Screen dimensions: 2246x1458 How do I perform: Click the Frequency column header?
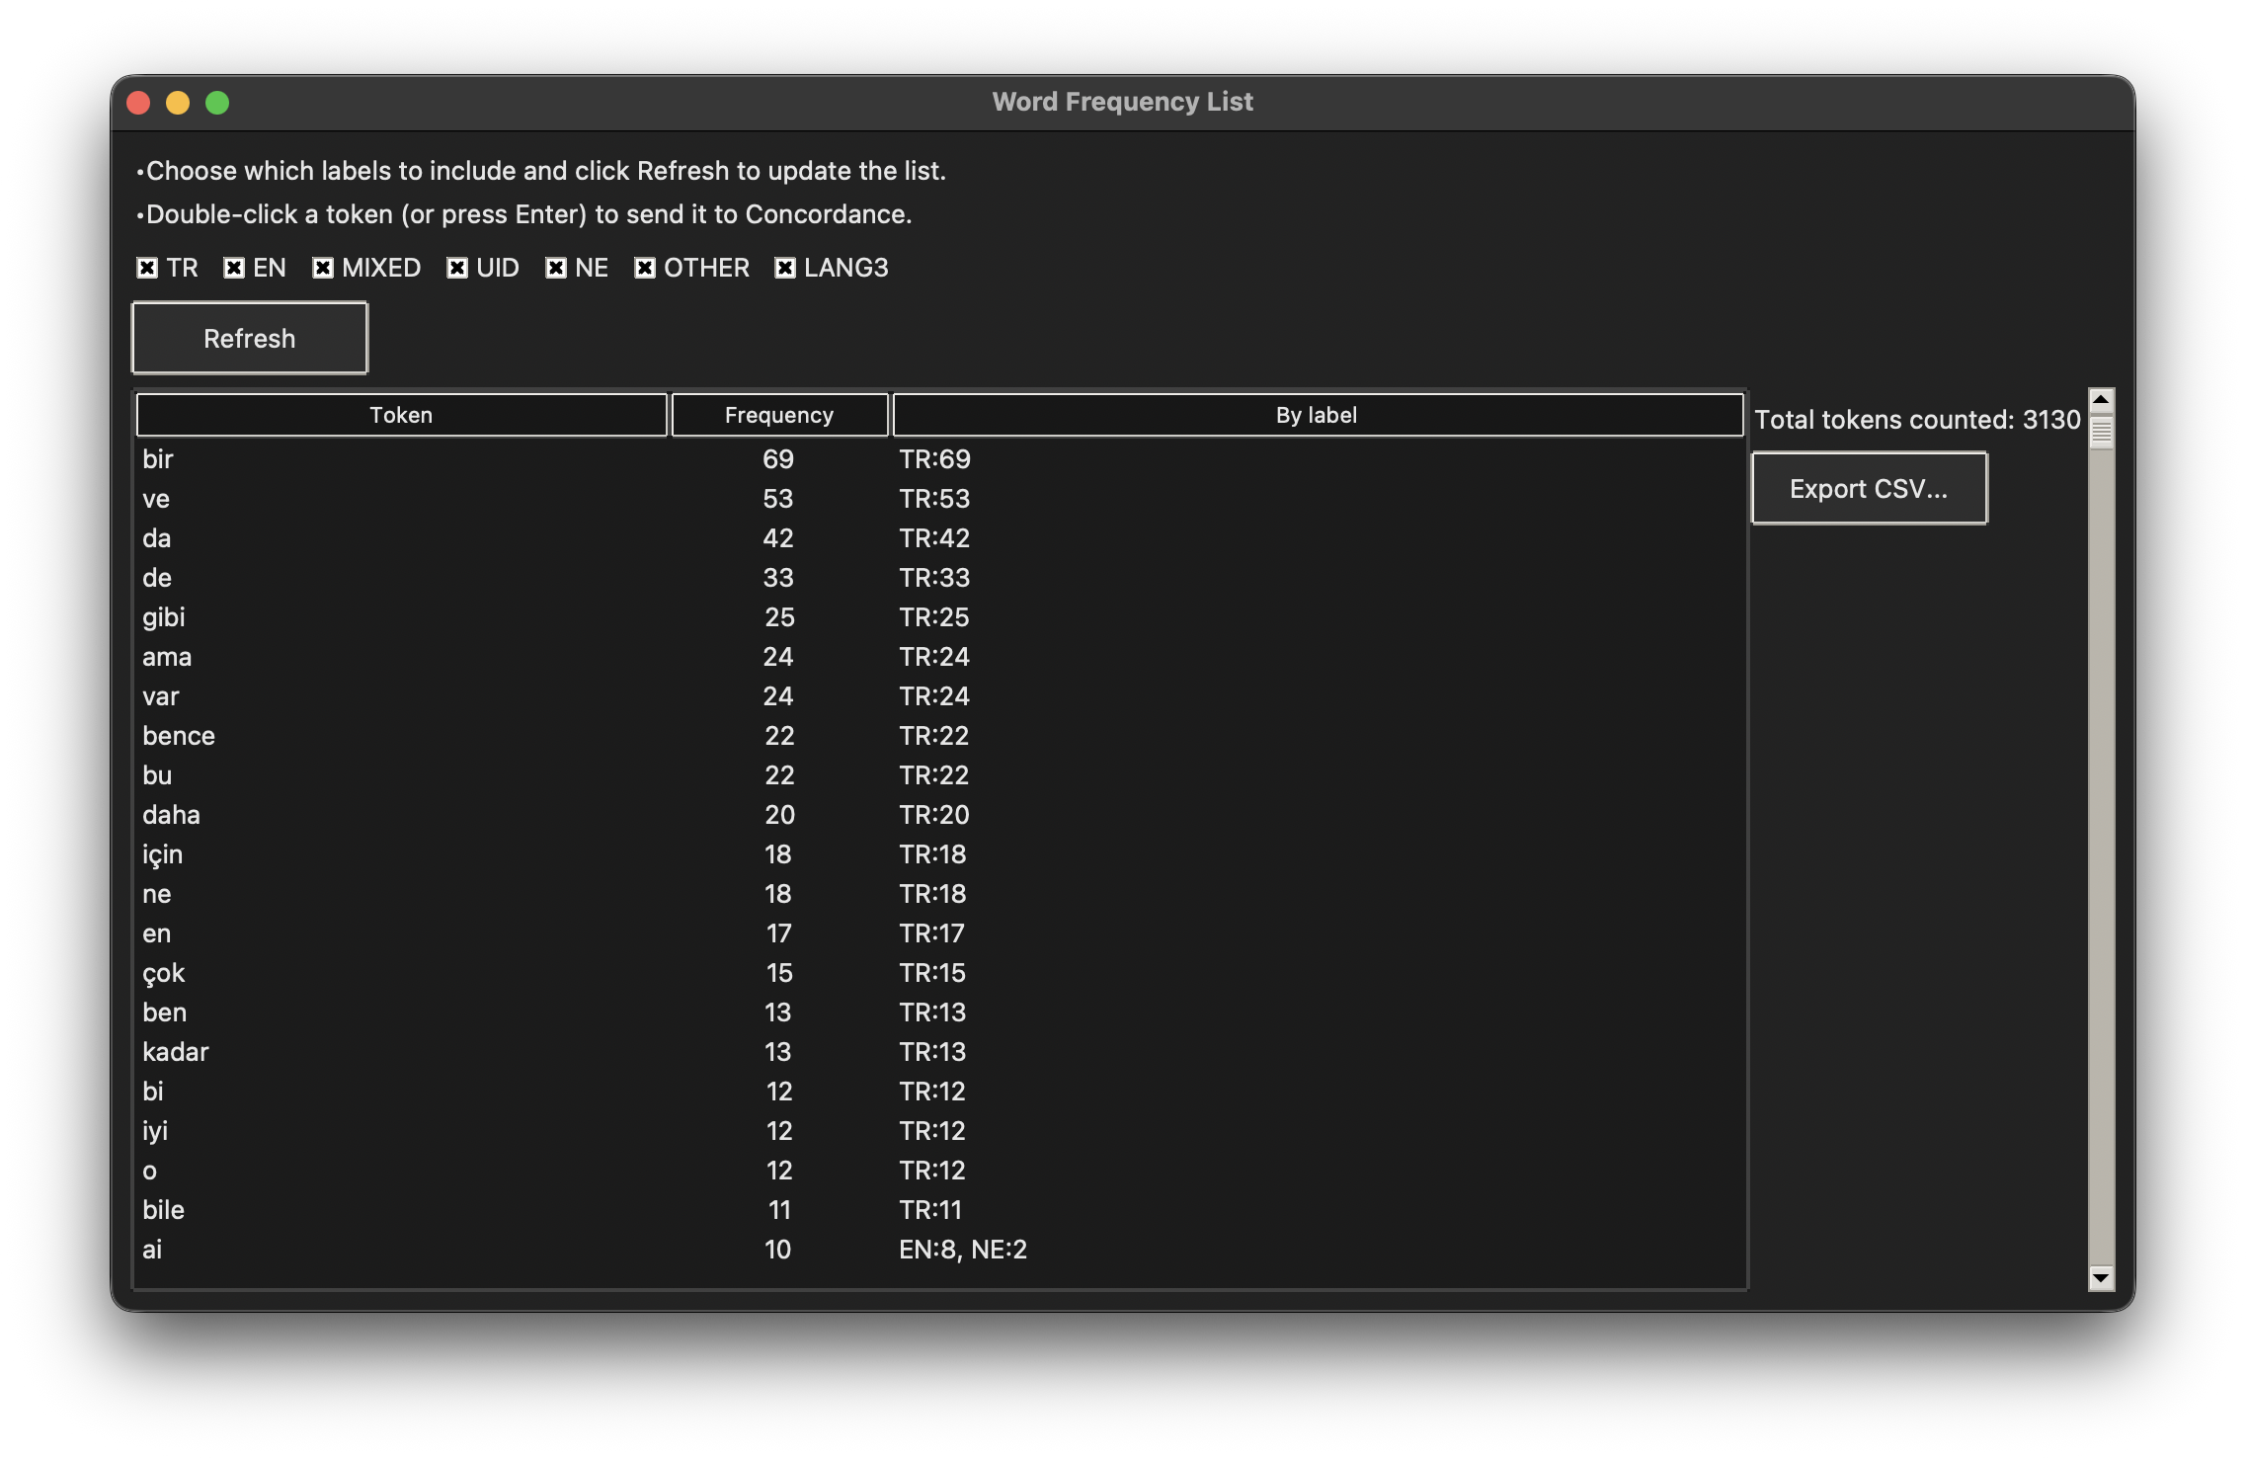[x=779, y=415]
